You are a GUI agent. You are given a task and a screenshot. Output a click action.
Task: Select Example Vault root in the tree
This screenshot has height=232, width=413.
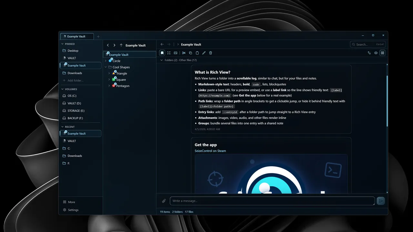tap(130, 55)
